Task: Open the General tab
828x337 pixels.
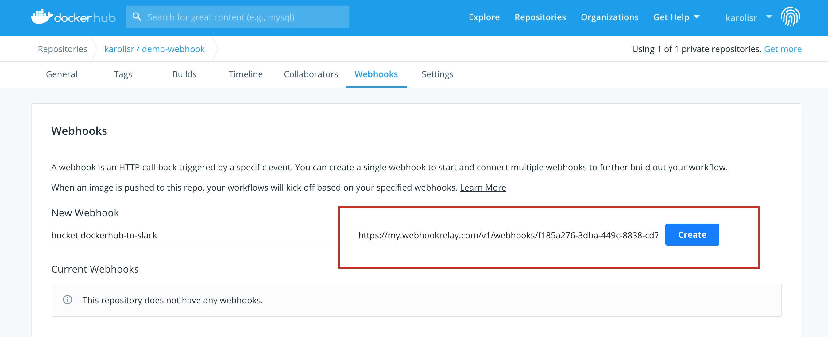Action: coord(61,74)
